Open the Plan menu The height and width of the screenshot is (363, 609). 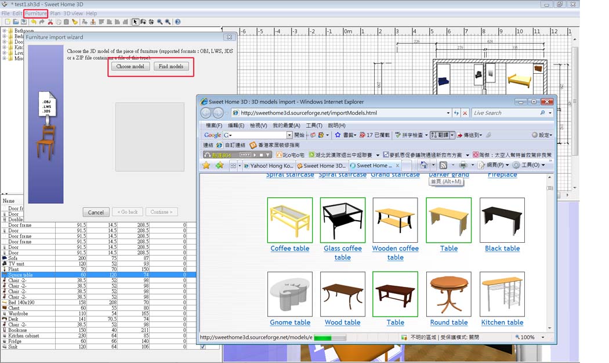[x=55, y=13]
